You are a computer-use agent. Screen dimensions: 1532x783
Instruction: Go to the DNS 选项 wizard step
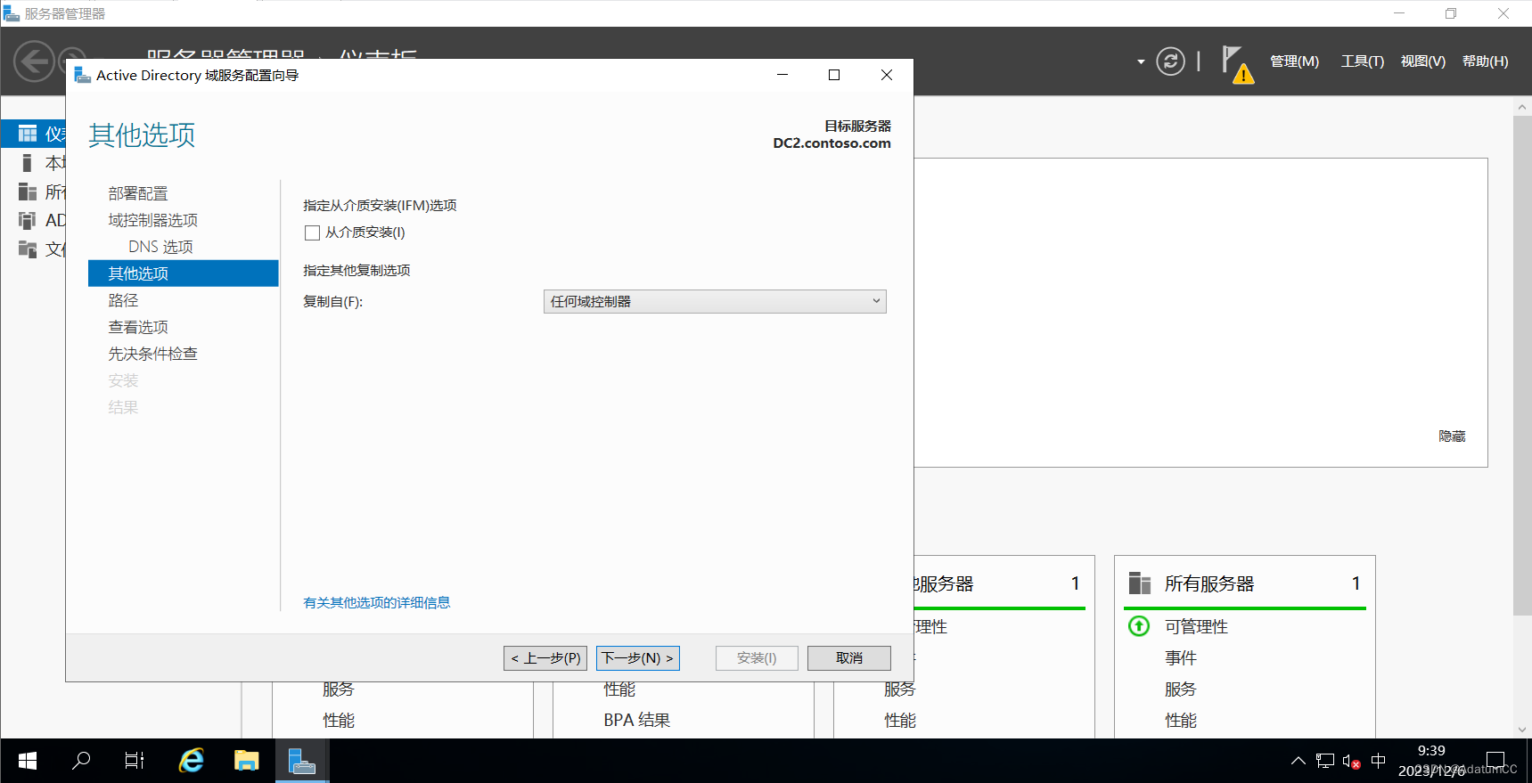click(160, 247)
